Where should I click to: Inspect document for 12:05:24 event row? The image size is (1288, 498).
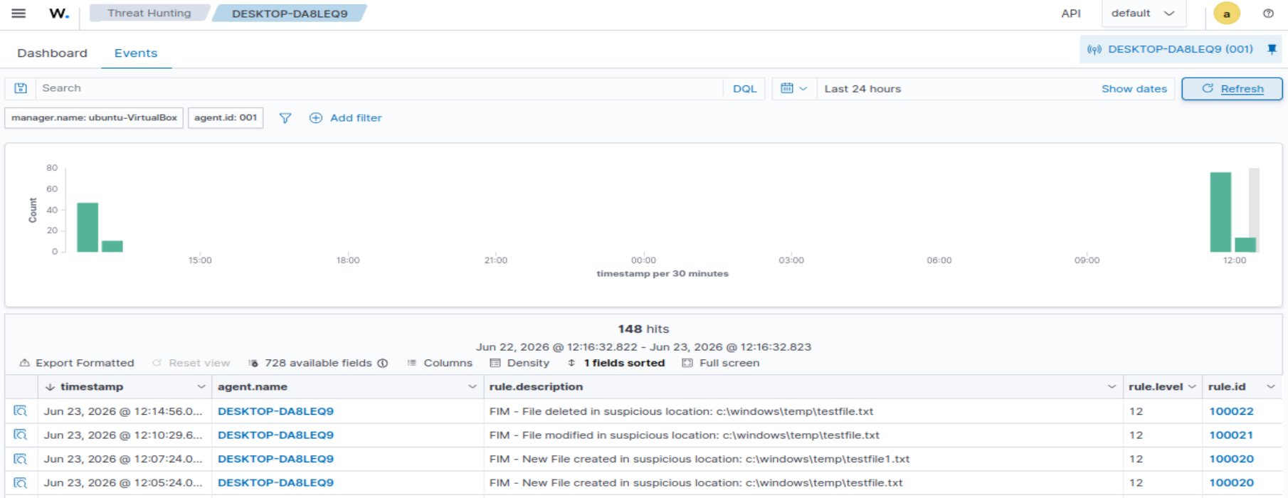(20, 482)
